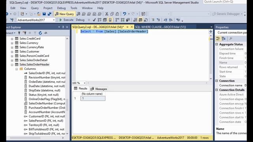Open the Edit menu

[x=13, y=8]
